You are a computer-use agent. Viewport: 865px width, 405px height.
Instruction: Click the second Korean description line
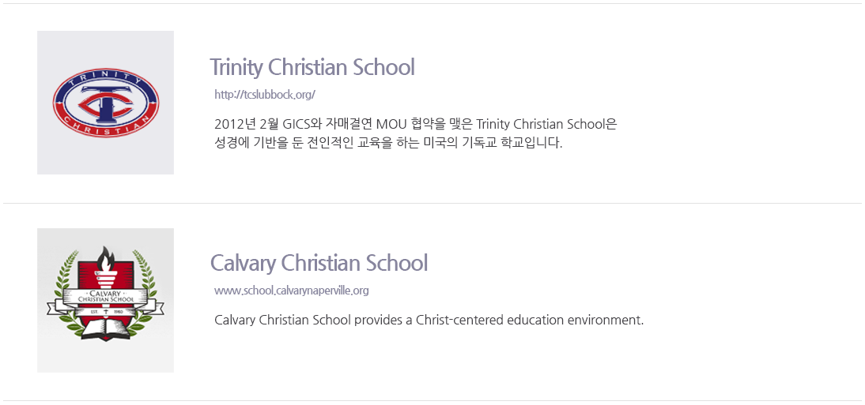coord(388,143)
